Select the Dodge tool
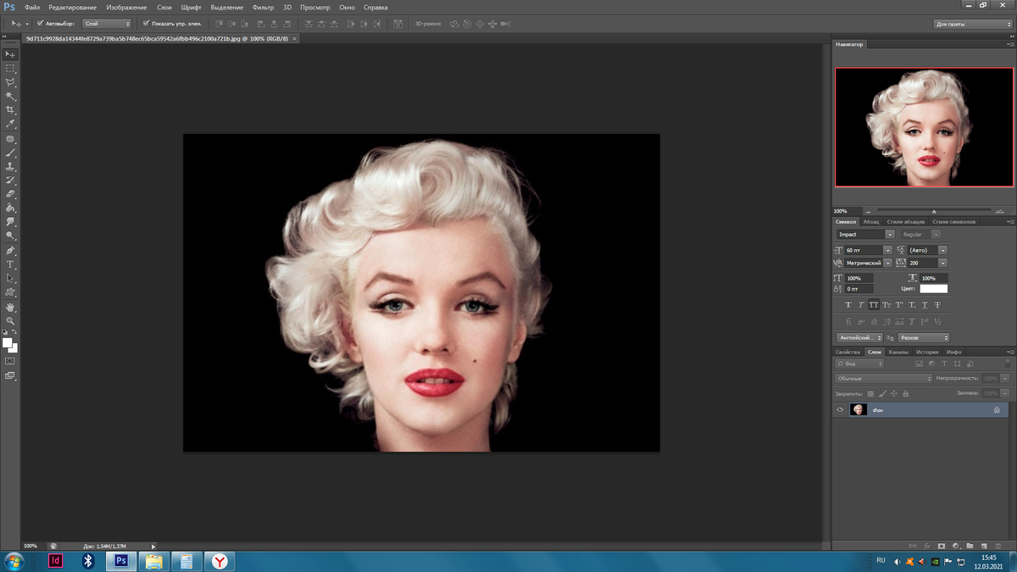The height and width of the screenshot is (572, 1017). coord(10,236)
